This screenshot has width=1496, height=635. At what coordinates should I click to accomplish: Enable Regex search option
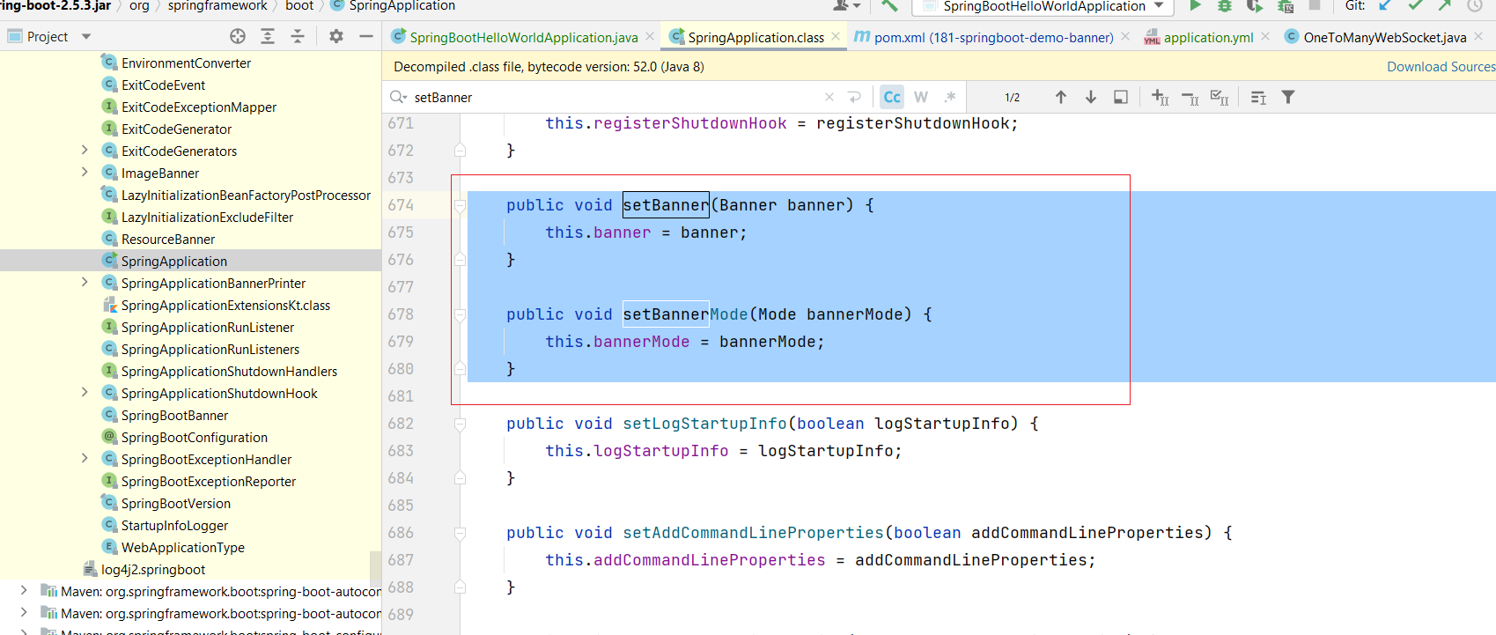tap(949, 97)
